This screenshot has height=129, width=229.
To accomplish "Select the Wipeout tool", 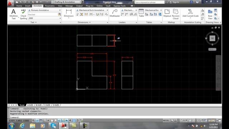I will point(167,13).
